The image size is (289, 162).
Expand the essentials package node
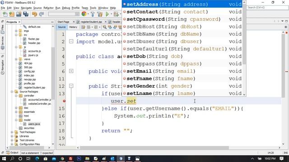pos(16,112)
